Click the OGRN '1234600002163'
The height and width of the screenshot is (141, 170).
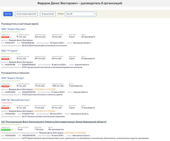[x=29, y=92]
